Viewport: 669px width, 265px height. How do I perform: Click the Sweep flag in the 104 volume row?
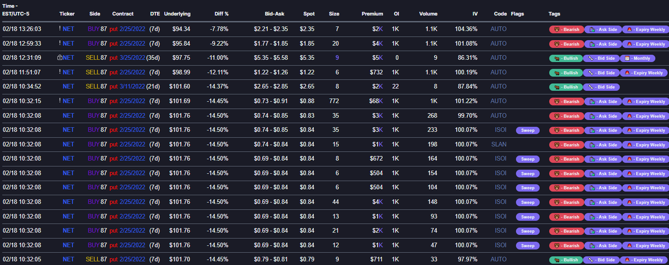coord(527,188)
